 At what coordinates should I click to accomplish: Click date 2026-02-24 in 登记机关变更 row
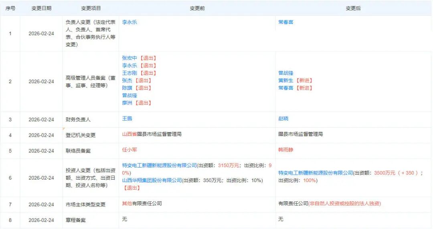41,135
